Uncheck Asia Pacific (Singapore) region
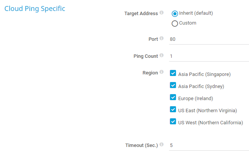Image resolution: width=249 pixels, height=153 pixels. coord(173,73)
